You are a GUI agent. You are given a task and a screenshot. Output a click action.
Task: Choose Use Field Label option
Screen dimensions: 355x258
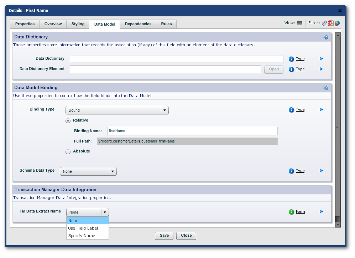pos(87,228)
